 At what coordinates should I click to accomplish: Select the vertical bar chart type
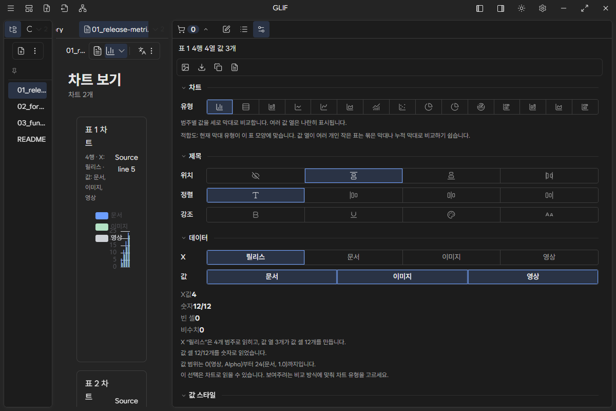220,107
